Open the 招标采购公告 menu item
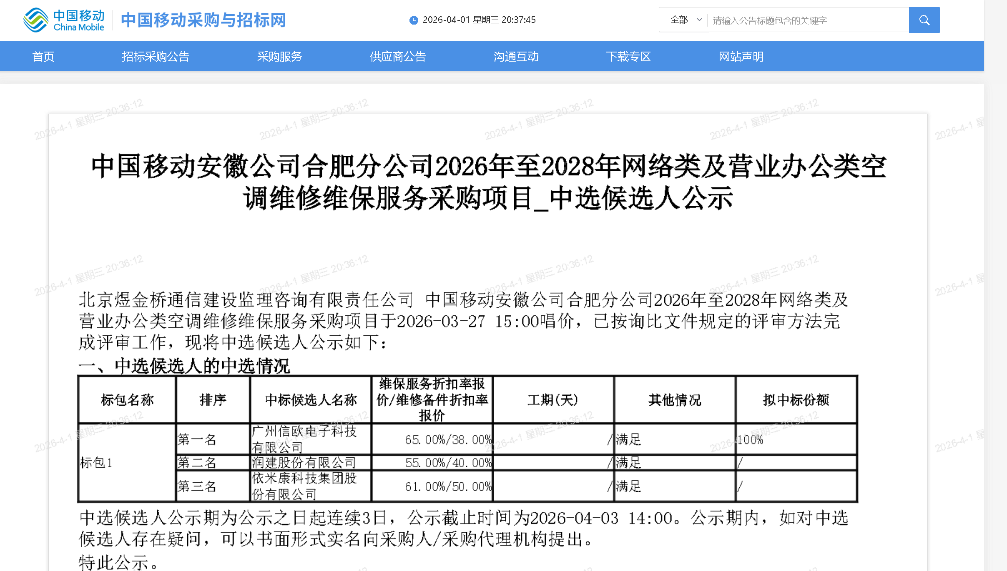The image size is (1007, 571). pos(156,57)
